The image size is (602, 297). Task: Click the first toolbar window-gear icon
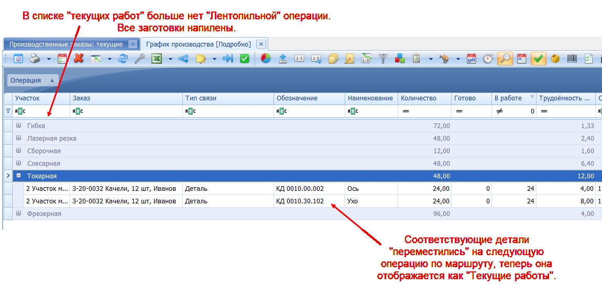coord(18,59)
